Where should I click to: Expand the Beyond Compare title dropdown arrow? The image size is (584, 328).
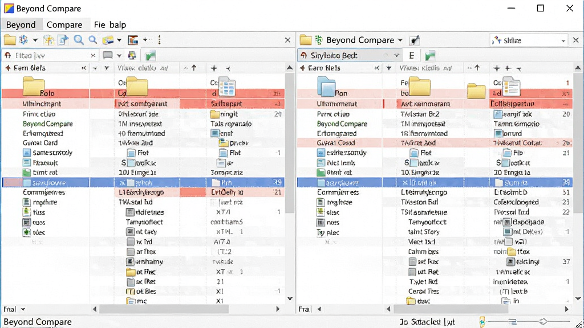click(x=400, y=40)
